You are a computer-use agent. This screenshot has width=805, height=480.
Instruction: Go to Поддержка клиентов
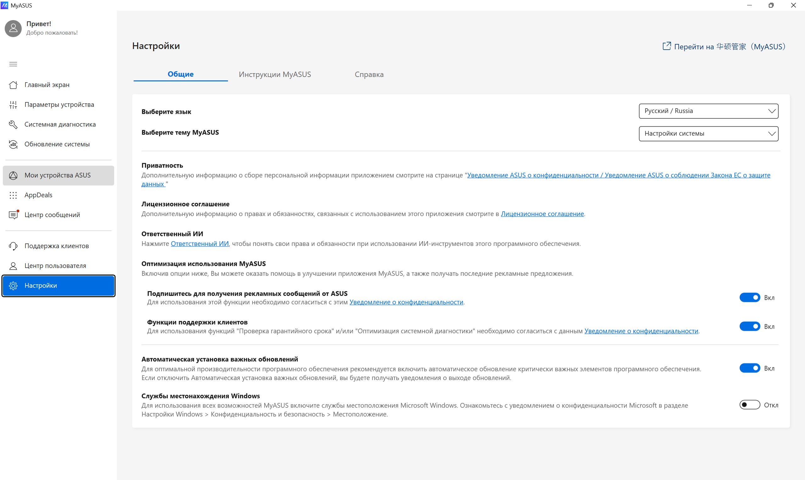click(x=58, y=246)
